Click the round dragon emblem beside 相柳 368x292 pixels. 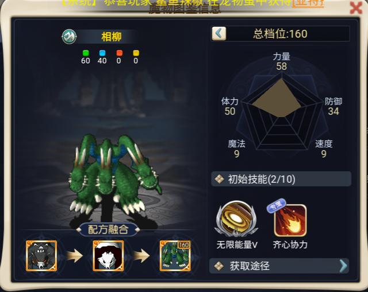69,37
